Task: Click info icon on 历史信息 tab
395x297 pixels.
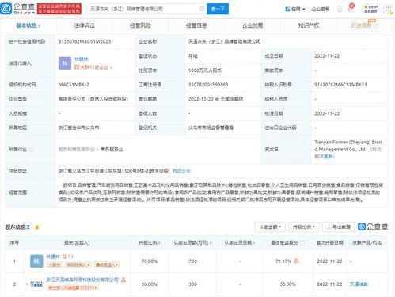Action: click(x=376, y=25)
